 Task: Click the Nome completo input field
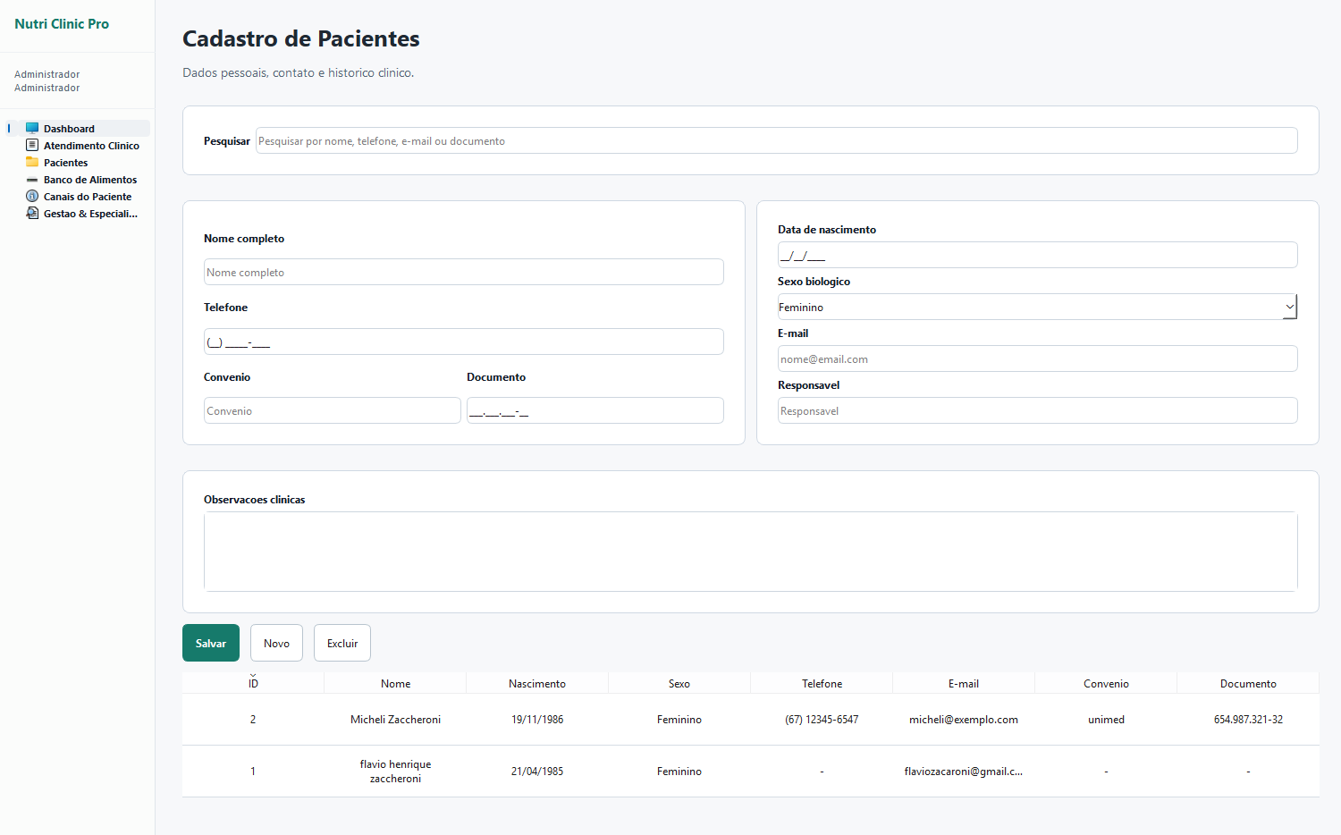click(x=463, y=272)
